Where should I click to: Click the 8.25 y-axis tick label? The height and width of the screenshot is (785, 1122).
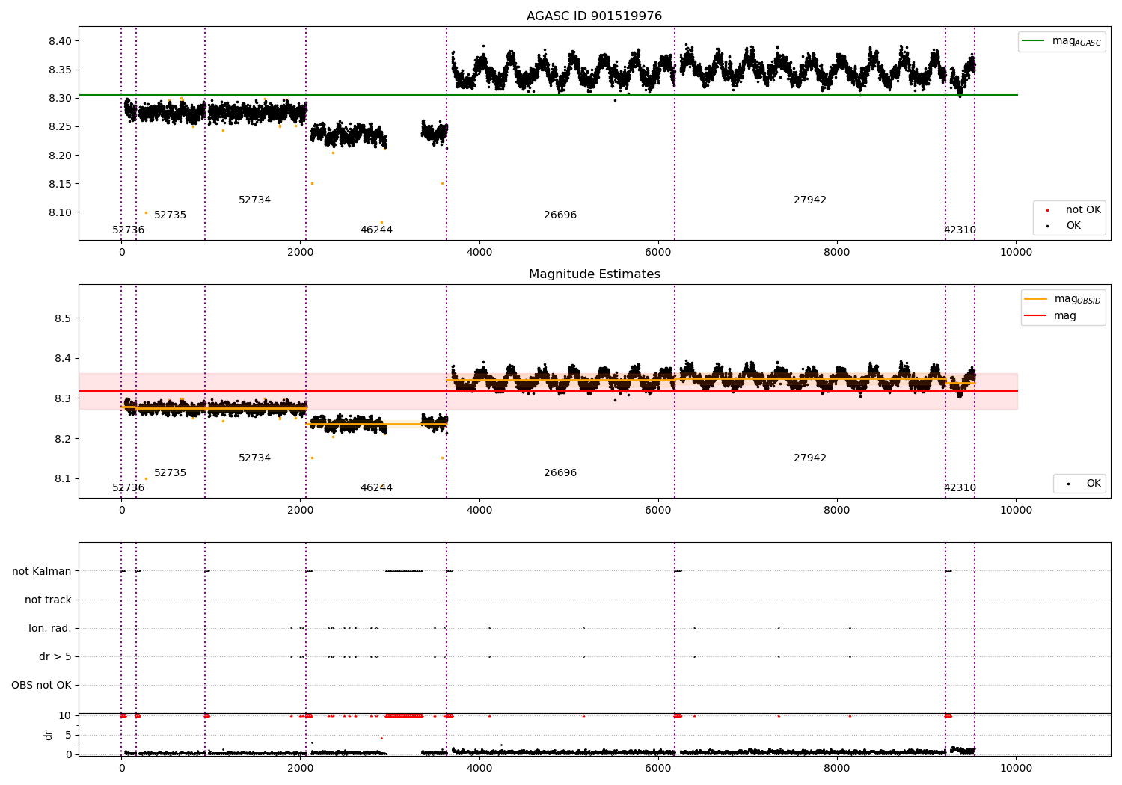coord(61,127)
